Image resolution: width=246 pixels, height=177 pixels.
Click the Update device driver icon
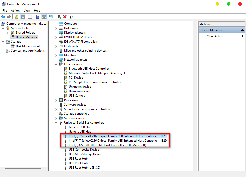pos(59,17)
